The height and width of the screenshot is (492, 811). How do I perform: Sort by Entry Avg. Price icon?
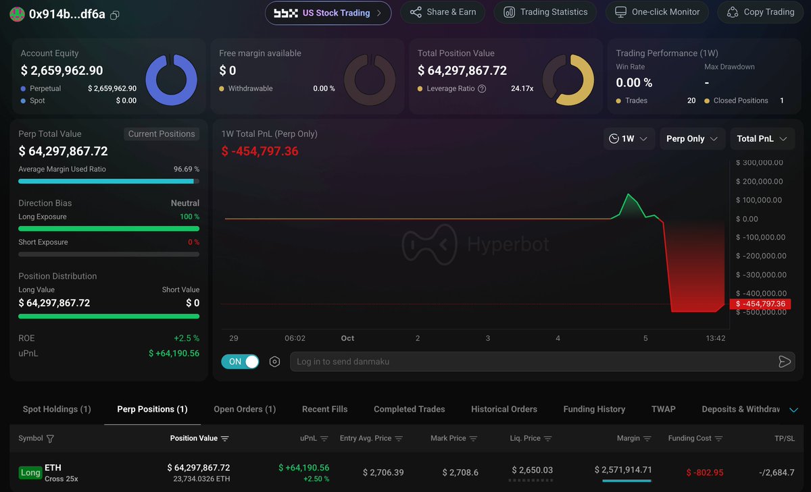pos(399,439)
